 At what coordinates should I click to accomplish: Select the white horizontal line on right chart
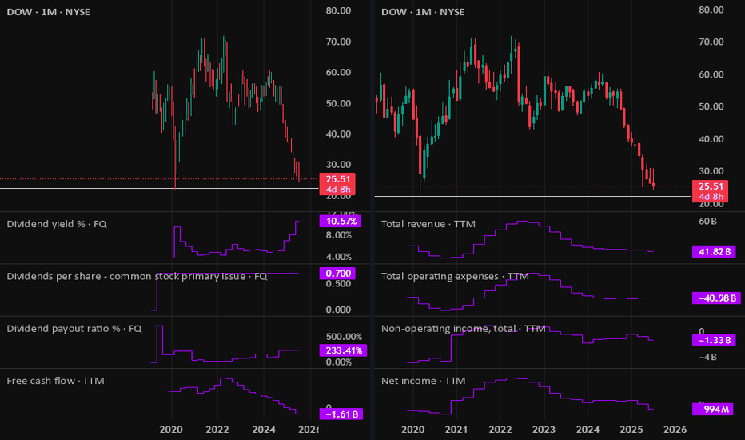532,197
